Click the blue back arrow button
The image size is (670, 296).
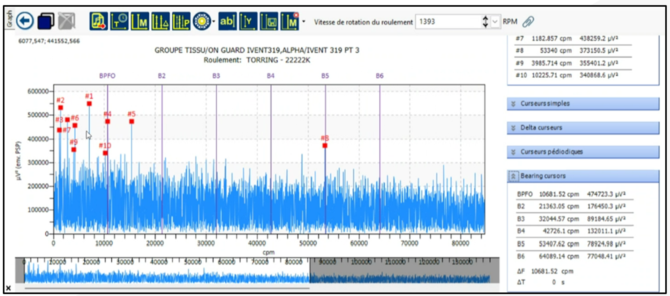coord(25,21)
